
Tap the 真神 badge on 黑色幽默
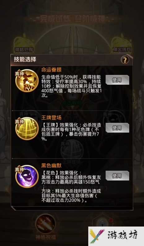point(20,169)
